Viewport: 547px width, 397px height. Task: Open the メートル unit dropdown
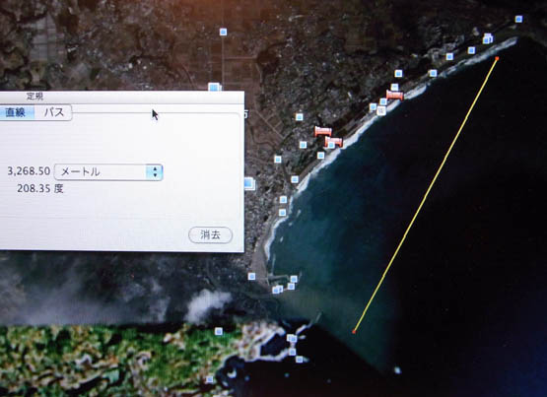pyautogui.click(x=108, y=171)
